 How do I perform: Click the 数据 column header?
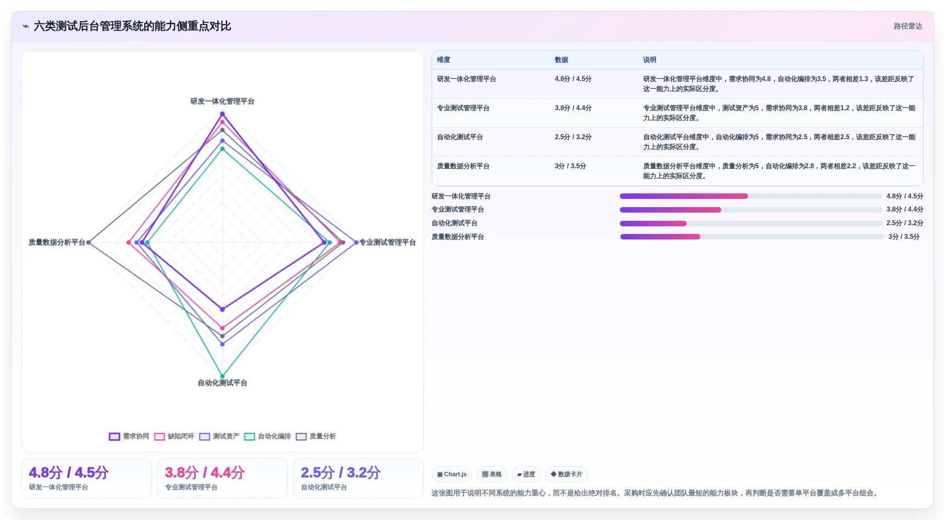[561, 60]
